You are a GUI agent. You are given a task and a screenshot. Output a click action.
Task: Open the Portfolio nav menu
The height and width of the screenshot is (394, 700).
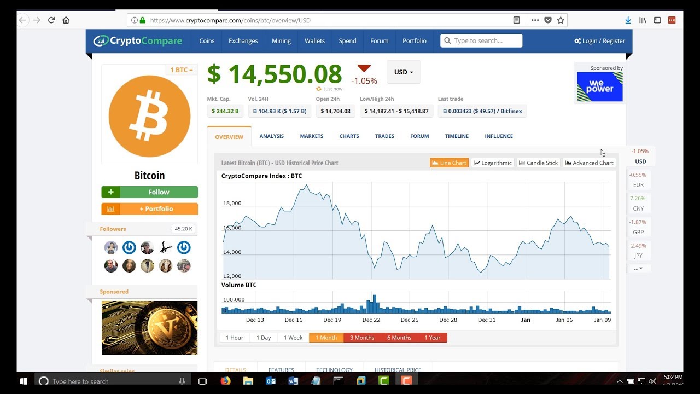tap(415, 40)
